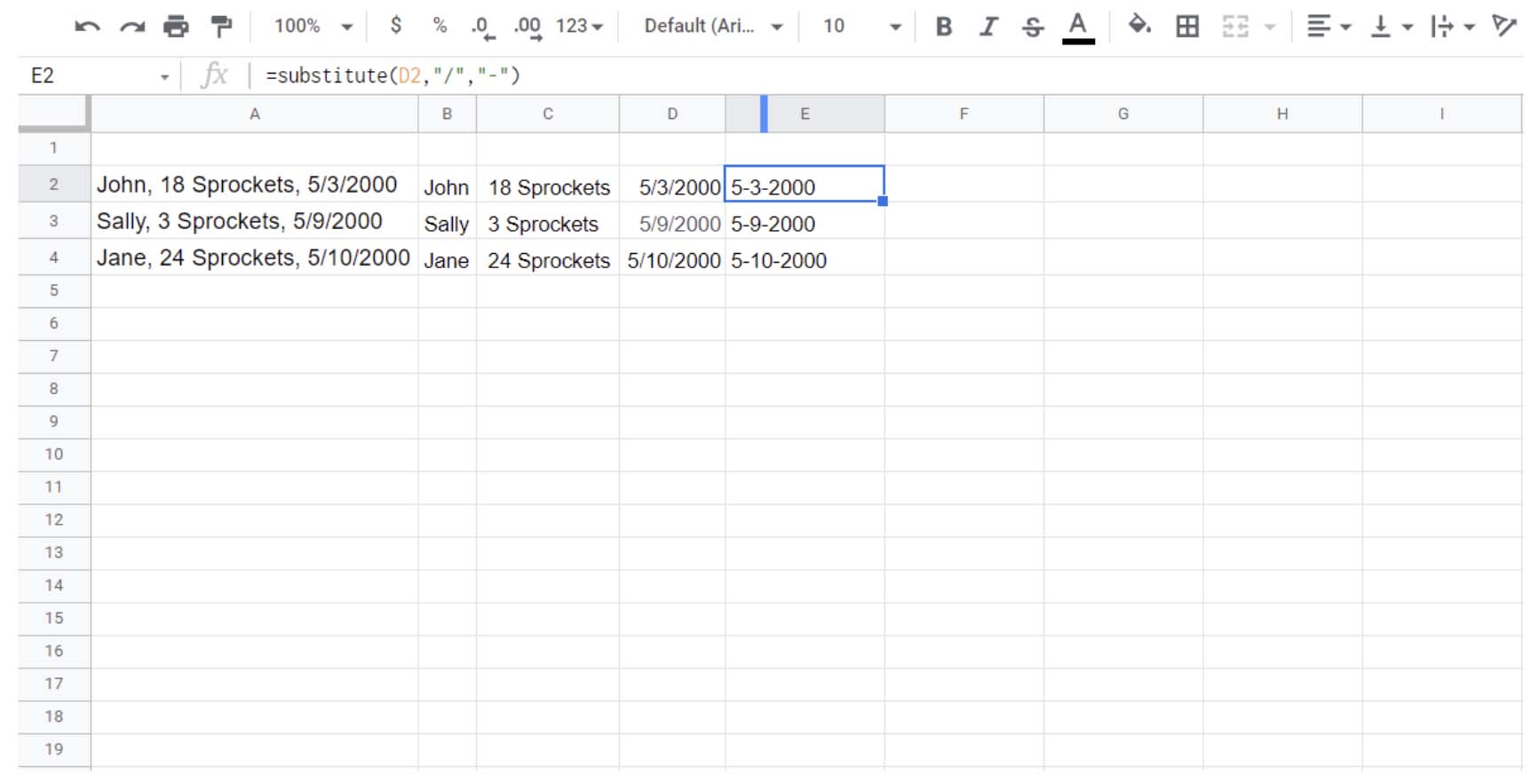Select row 1 header
This screenshot has height=783, width=1531.
(54, 148)
